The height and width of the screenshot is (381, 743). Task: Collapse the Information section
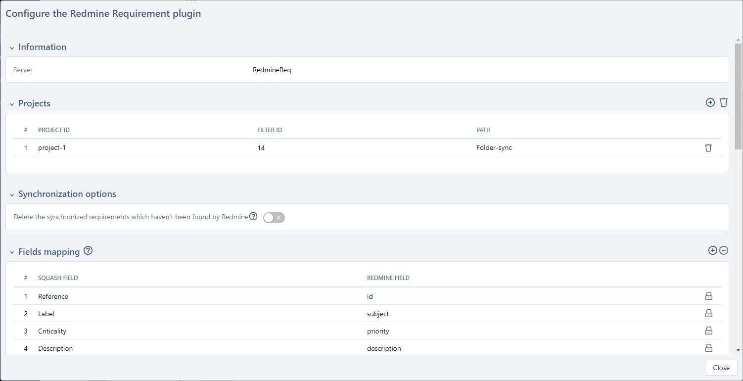point(11,47)
